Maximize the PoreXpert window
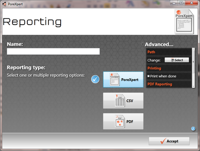Viewport: 200px width, 151px height. [181, 3]
